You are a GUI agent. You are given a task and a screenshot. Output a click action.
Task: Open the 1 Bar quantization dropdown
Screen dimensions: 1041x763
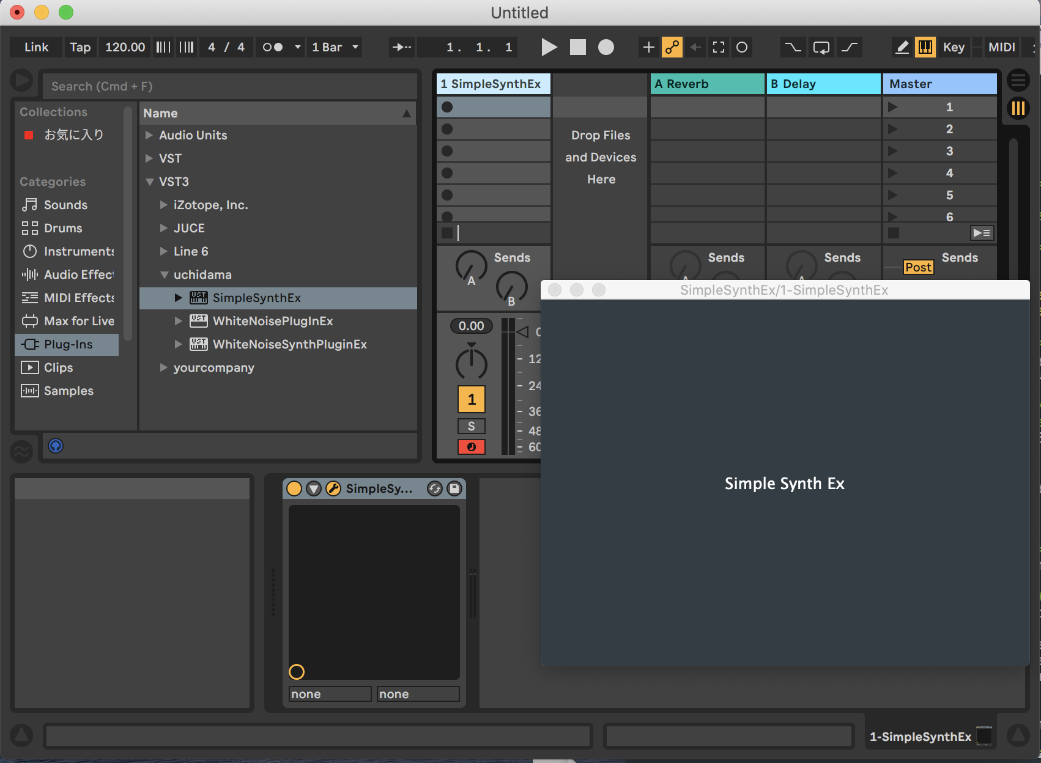pyautogui.click(x=334, y=47)
